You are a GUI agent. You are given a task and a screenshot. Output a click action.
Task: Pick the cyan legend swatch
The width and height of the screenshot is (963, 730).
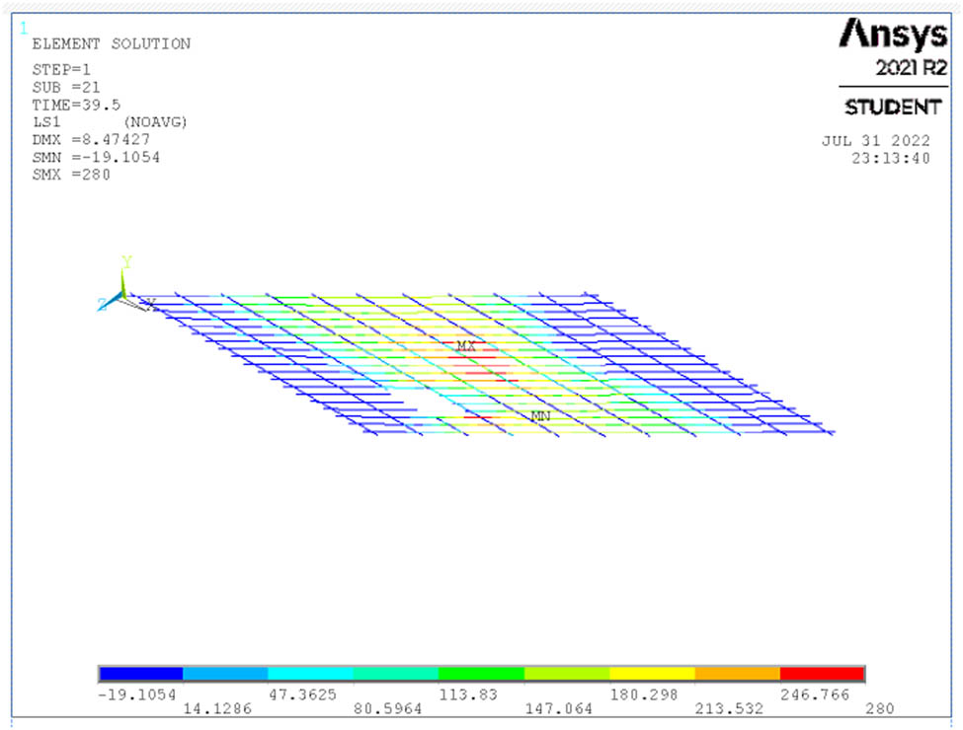311,674
